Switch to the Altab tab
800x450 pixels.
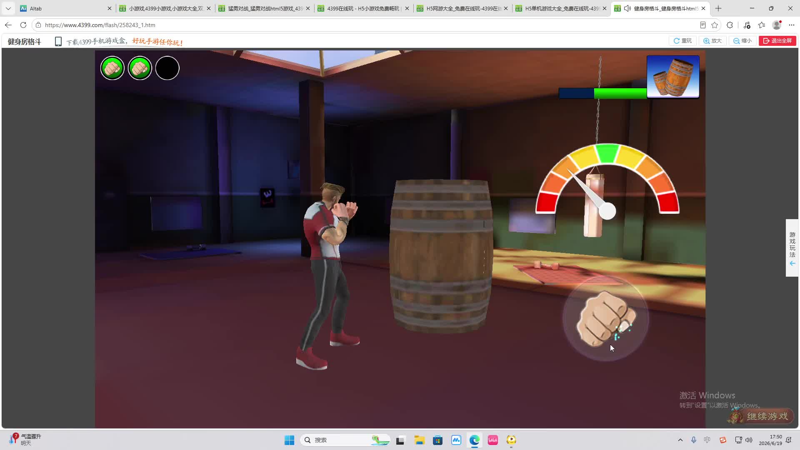point(65,8)
